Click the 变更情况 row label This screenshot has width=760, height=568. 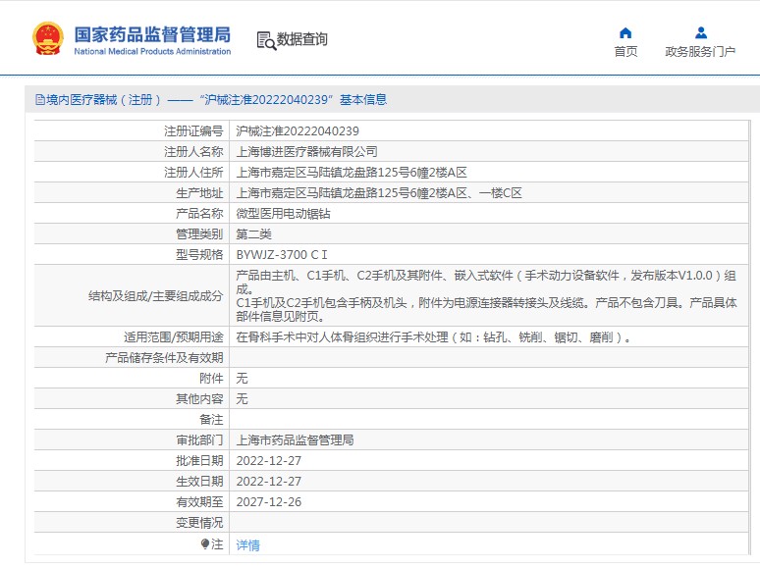pos(199,523)
